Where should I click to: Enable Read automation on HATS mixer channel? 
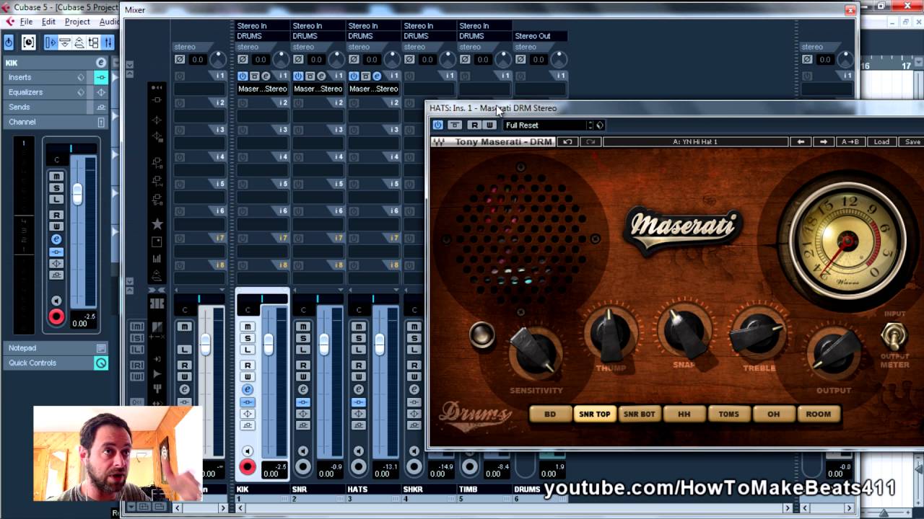point(359,365)
